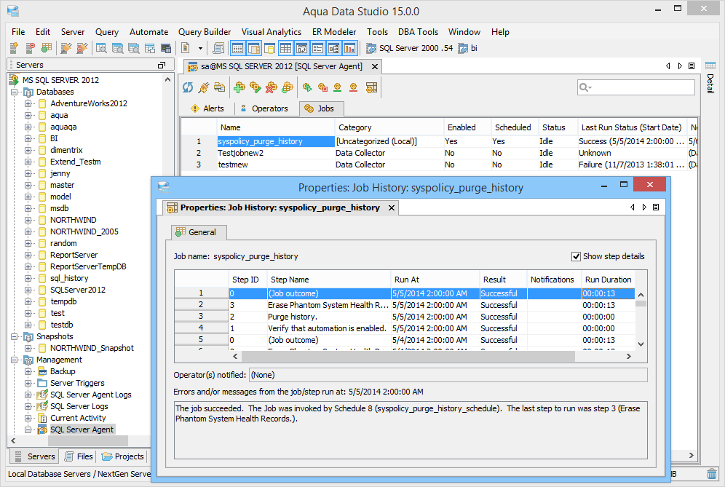Collapse the Databases tree node
This screenshot has width=725, height=487.
(x=14, y=92)
